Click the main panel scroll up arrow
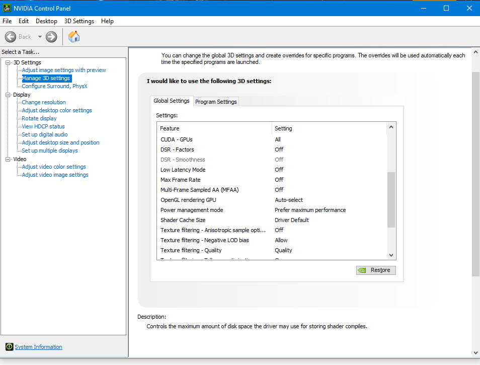Screen dimensions: 480x365 (475, 52)
